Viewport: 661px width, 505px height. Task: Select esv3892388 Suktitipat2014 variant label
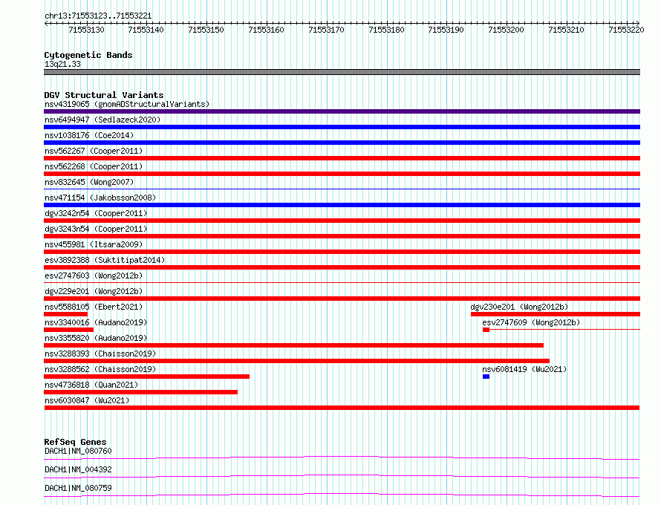(x=105, y=260)
